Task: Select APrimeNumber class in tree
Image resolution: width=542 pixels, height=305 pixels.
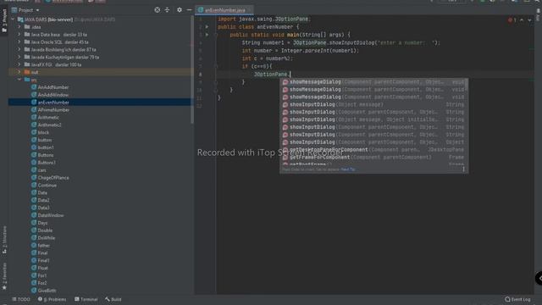Action: pyautogui.click(x=53, y=110)
